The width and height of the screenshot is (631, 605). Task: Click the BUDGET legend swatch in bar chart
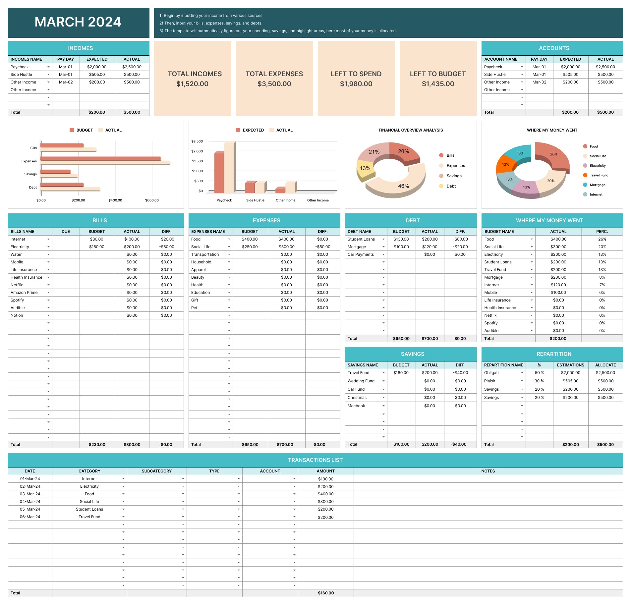click(72, 130)
